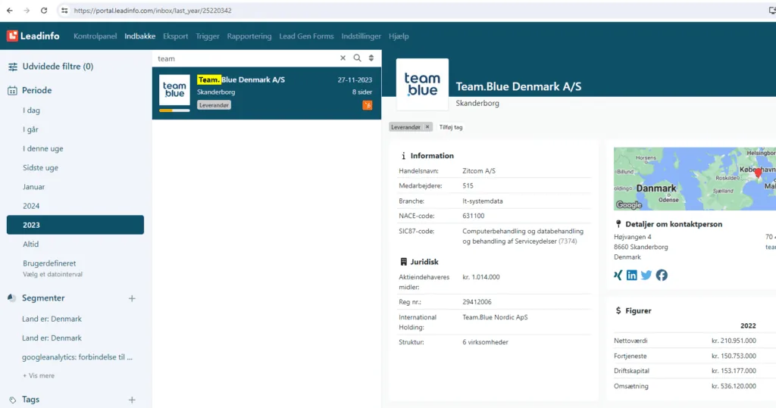Clear the search with the X icon

click(343, 58)
